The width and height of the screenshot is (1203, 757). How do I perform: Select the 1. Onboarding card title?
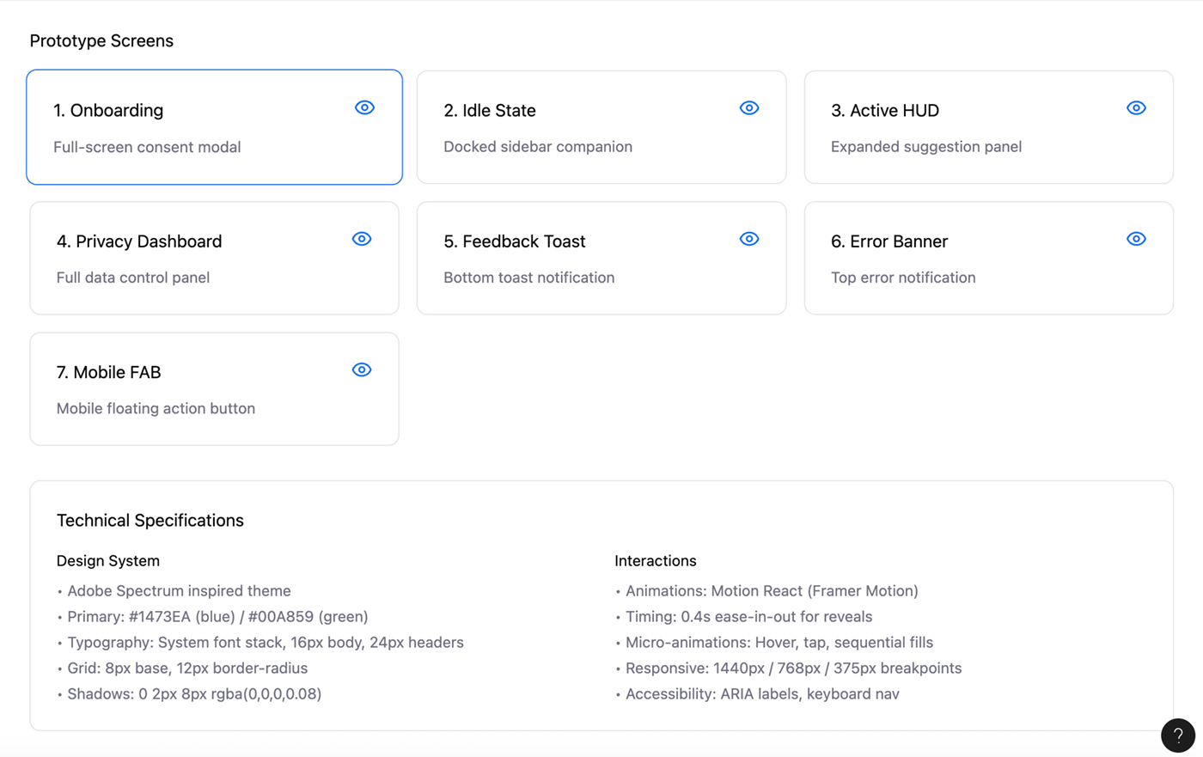coord(108,111)
